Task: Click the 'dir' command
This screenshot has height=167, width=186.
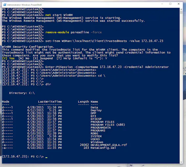Action: pyautogui.click(x=48, y=84)
